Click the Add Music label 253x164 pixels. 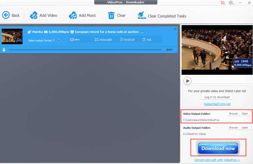pyautogui.click(x=87, y=15)
